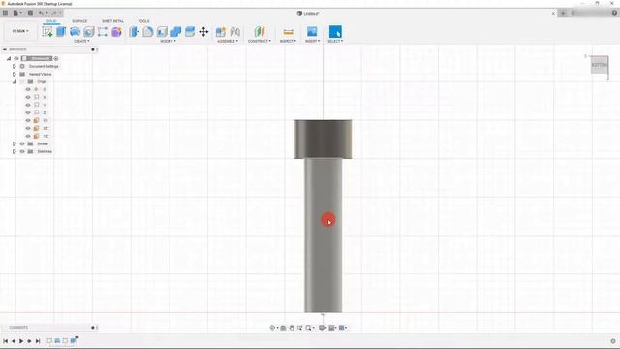Image resolution: width=620 pixels, height=349 pixels.
Task: Select the Orbit navigation tool
Action: pyautogui.click(x=272, y=328)
